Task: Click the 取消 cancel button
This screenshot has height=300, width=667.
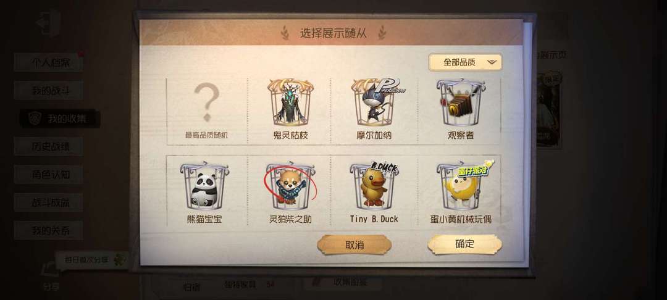Action: (354, 245)
